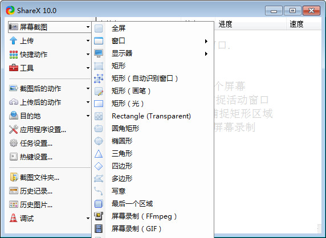Open the 窗口 submenu arrow
This screenshot has width=326, height=238.
tap(206, 41)
